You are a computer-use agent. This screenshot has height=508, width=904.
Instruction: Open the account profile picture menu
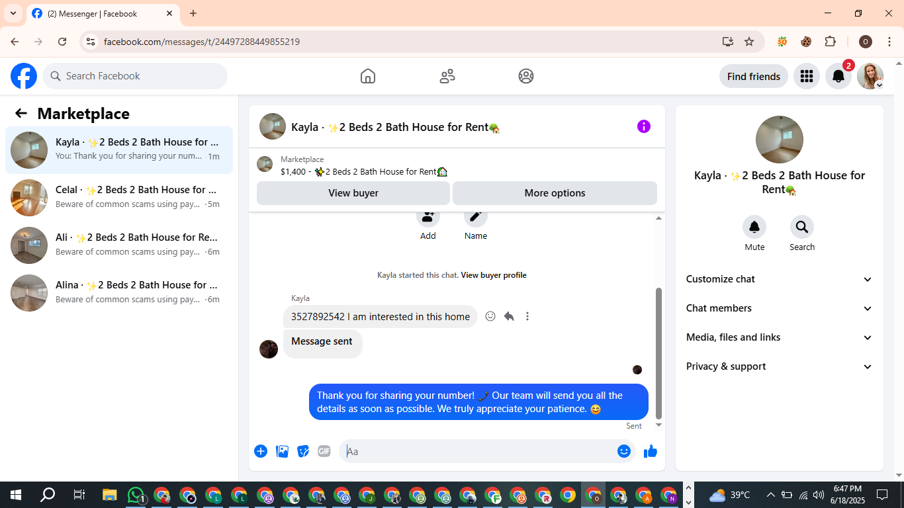870,76
